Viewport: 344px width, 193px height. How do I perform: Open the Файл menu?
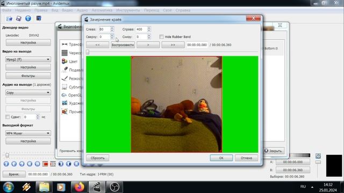pos(6,10)
